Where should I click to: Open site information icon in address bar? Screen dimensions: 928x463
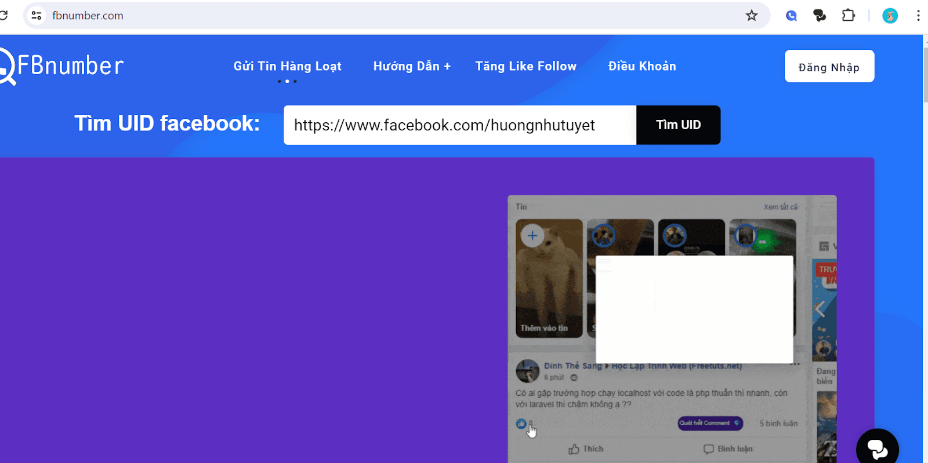(37, 16)
